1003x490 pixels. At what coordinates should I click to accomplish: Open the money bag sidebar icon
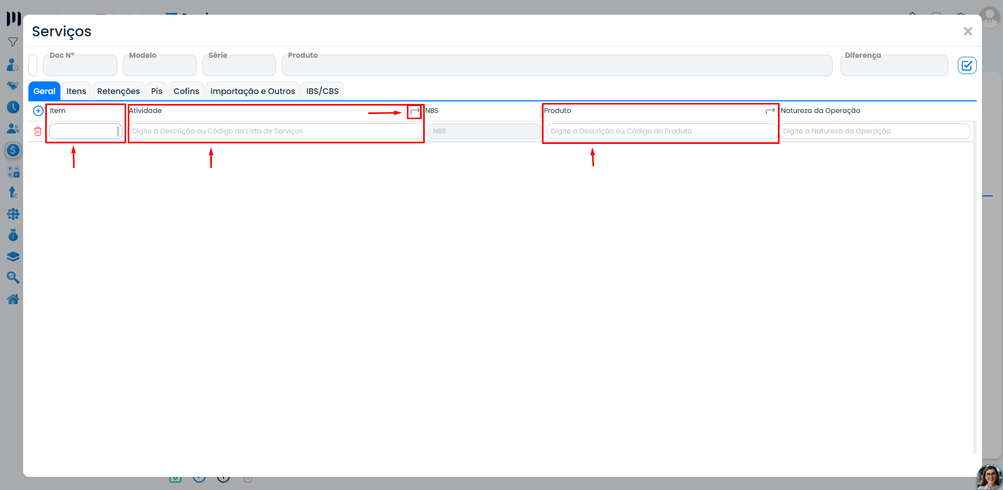(x=13, y=235)
